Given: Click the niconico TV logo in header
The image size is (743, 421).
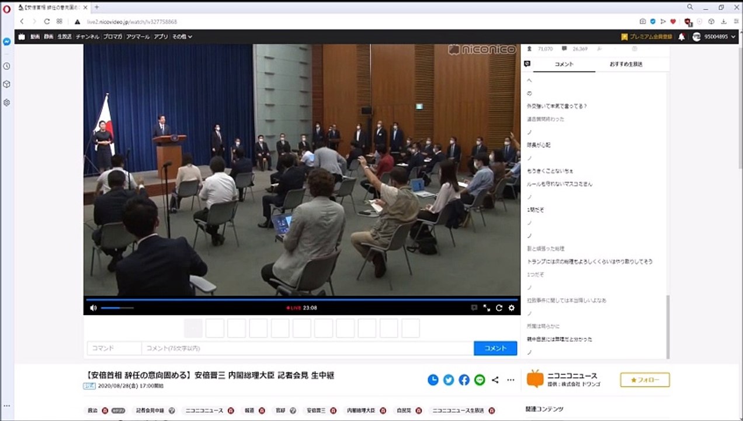Looking at the screenshot, I should (22, 36).
